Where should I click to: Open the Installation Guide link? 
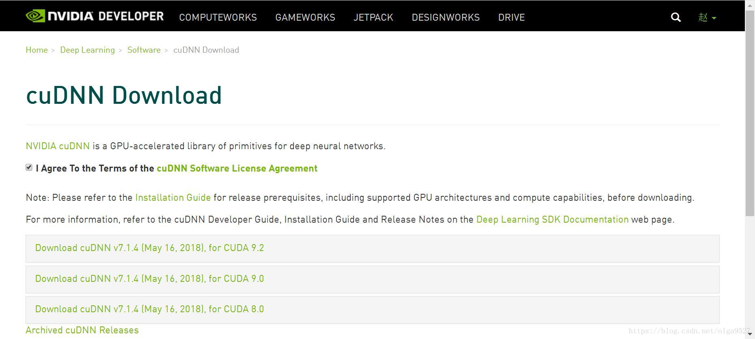(173, 197)
